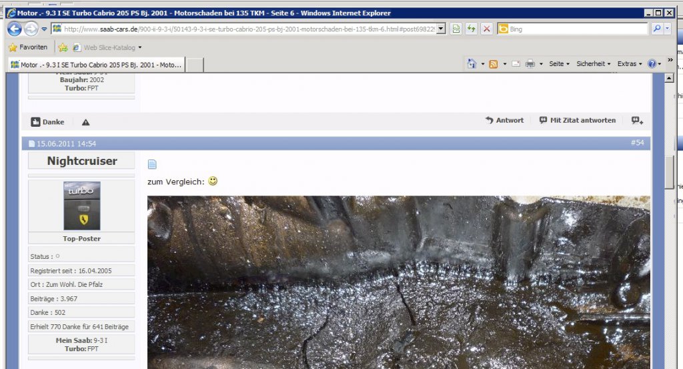The width and height of the screenshot is (683, 369).
Task: Click the RSS feeds icon
Action: pos(493,64)
